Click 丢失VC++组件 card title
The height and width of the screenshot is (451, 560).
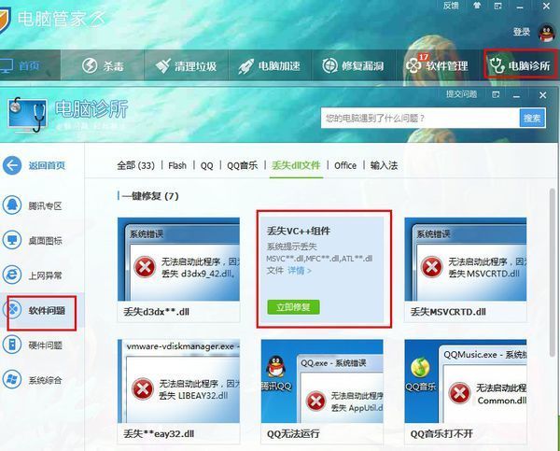299,231
